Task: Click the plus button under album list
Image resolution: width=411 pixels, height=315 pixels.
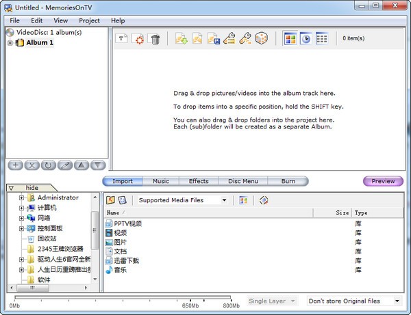Action: click(x=16, y=165)
